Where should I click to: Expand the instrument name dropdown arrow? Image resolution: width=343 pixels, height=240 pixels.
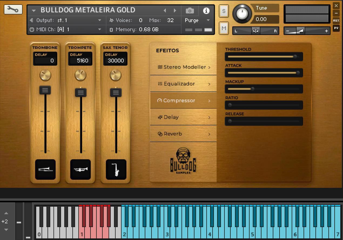34,11
